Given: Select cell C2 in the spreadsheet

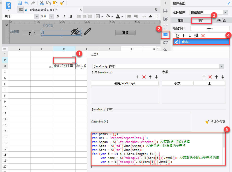Looking at the screenshot, I should tap(64, 60).
